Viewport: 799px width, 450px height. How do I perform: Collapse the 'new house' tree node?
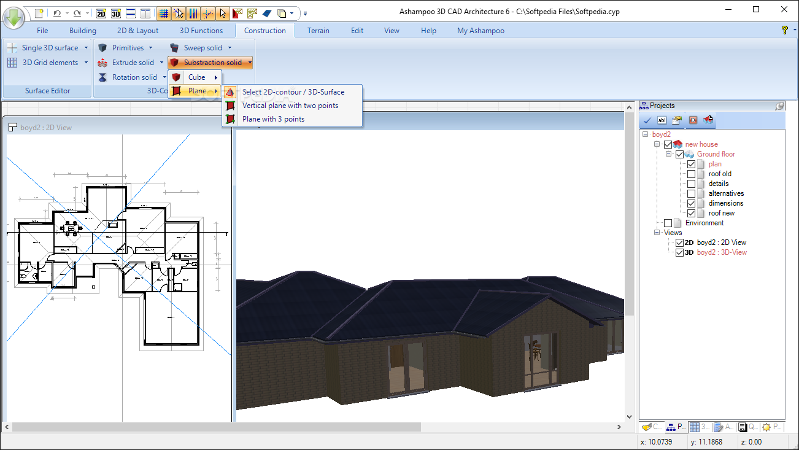[x=657, y=144]
